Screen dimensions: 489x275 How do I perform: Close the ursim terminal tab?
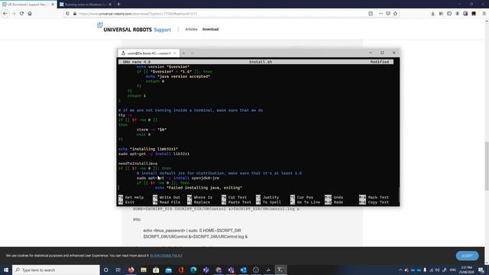tap(175, 53)
